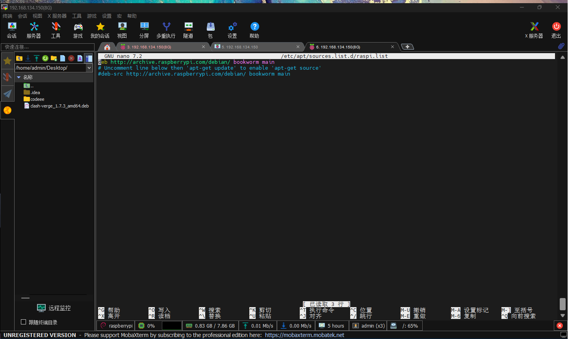
Task: Select clash-verge_1.7.3_amd64.deb file
Action: tap(56, 106)
